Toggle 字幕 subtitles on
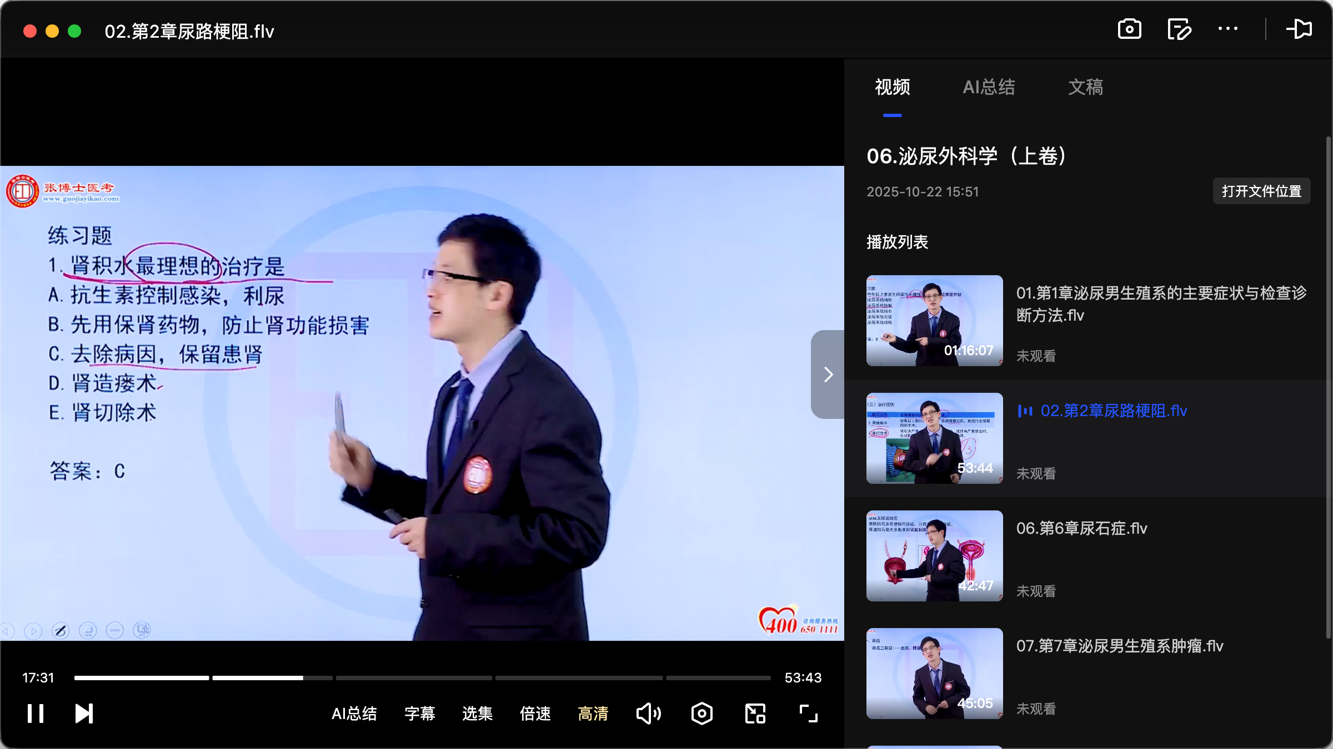1333x749 pixels. pos(420,714)
